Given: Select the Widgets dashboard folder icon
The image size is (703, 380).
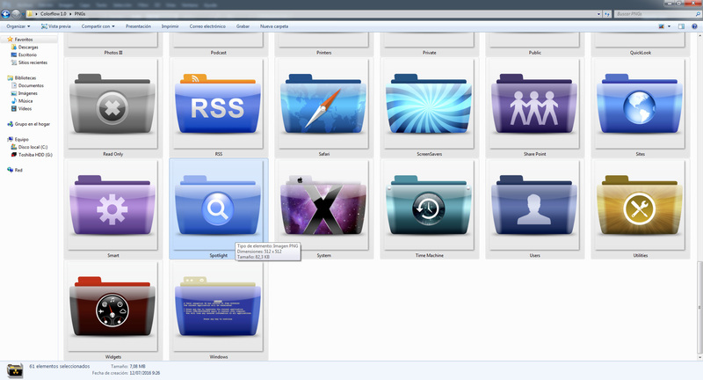Looking at the screenshot, I should click(x=112, y=307).
